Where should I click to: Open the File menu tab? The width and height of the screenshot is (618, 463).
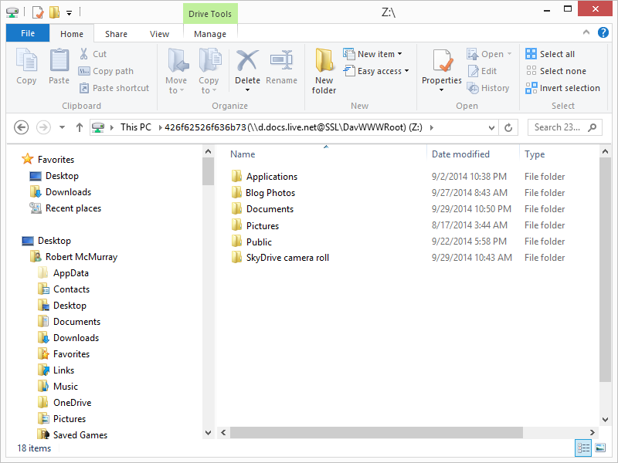pyautogui.click(x=27, y=33)
